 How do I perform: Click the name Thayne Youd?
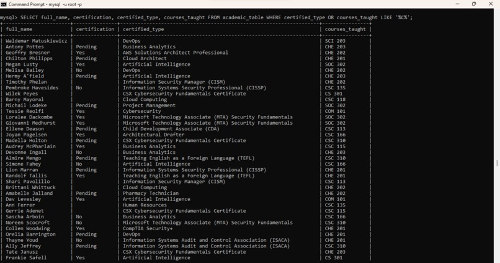pyautogui.click(x=22, y=240)
